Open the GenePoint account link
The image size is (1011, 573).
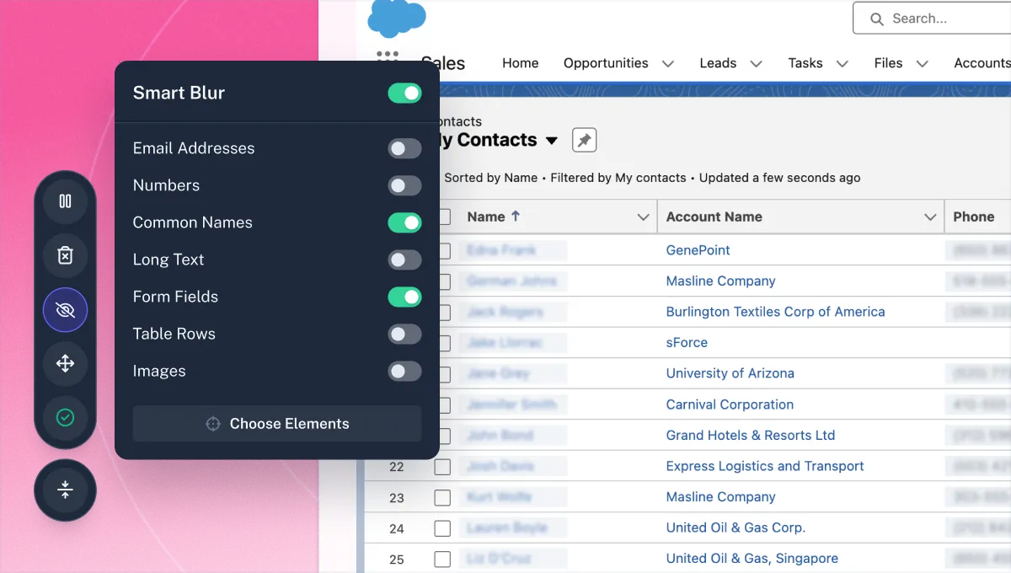click(x=698, y=250)
